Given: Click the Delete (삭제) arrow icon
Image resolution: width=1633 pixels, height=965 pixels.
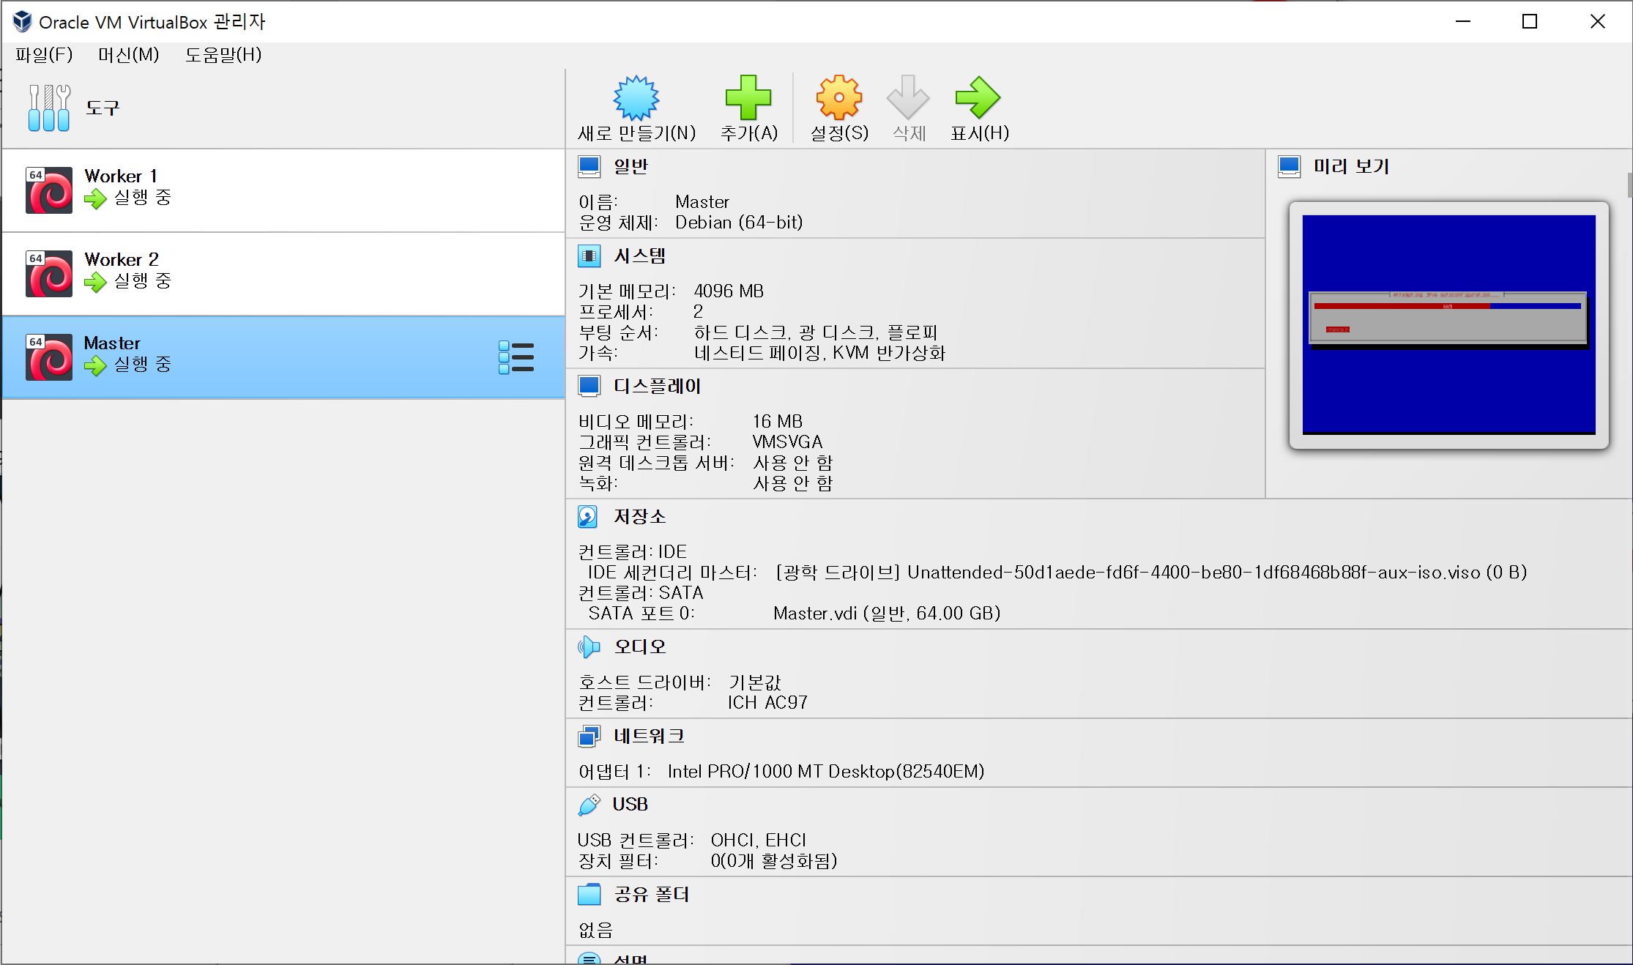Looking at the screenshot, I should pos(908,97).
